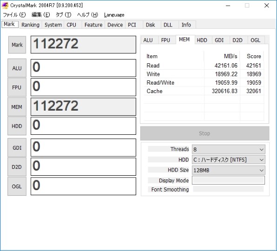Viewport: 277px width, 251px height.
Task: Select the OGL results sub-tab
Action: (x=256, y=40)
